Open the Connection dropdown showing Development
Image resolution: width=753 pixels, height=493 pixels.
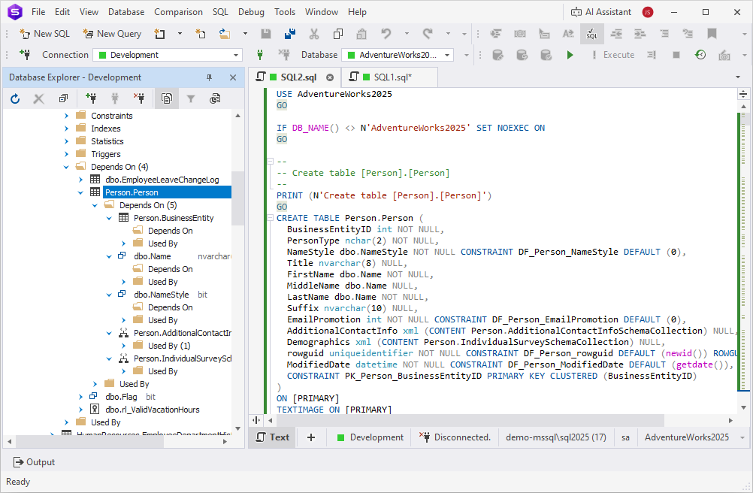click(x=168, y=55)
